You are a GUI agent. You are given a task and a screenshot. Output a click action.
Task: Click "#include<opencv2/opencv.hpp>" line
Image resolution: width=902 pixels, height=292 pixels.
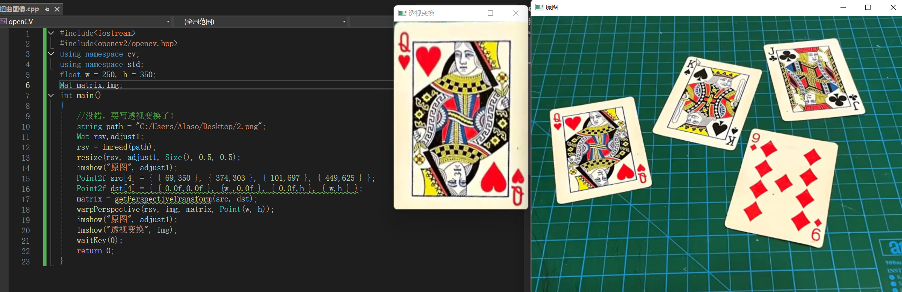click(118, 44)
